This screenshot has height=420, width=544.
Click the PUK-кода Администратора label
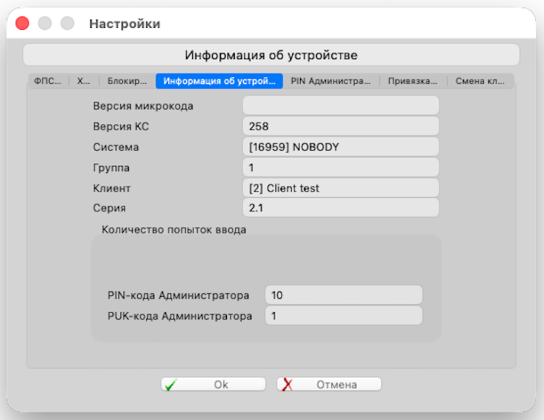(180, 316)
